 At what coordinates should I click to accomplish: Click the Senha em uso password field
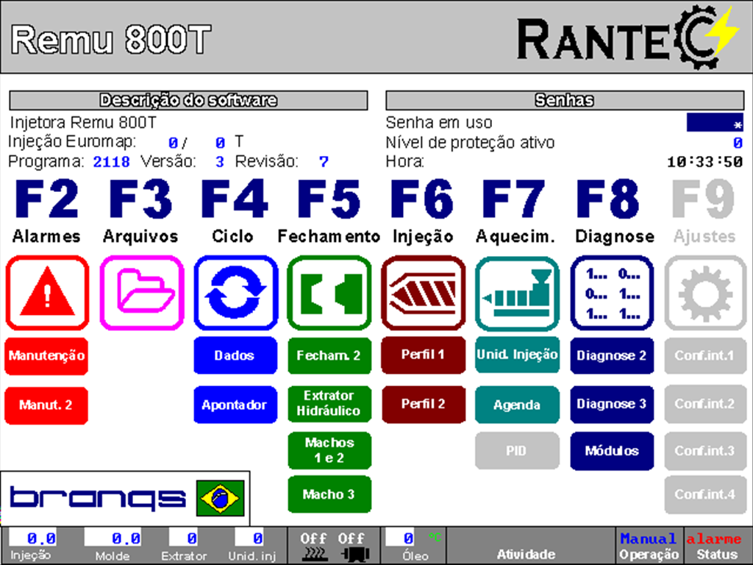714,123
